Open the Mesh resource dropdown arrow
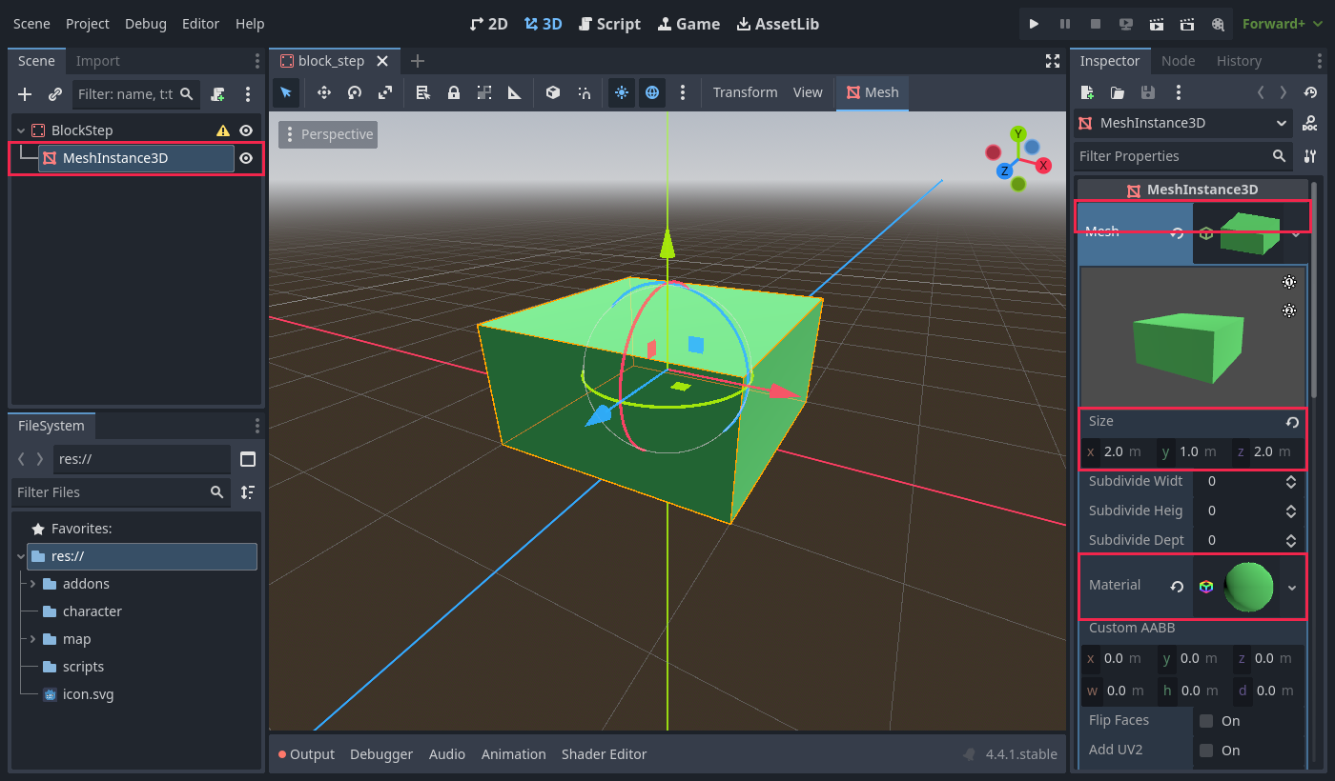Image resolution: width=1335 pixels, height=781 pixels. coord(1295,232)
